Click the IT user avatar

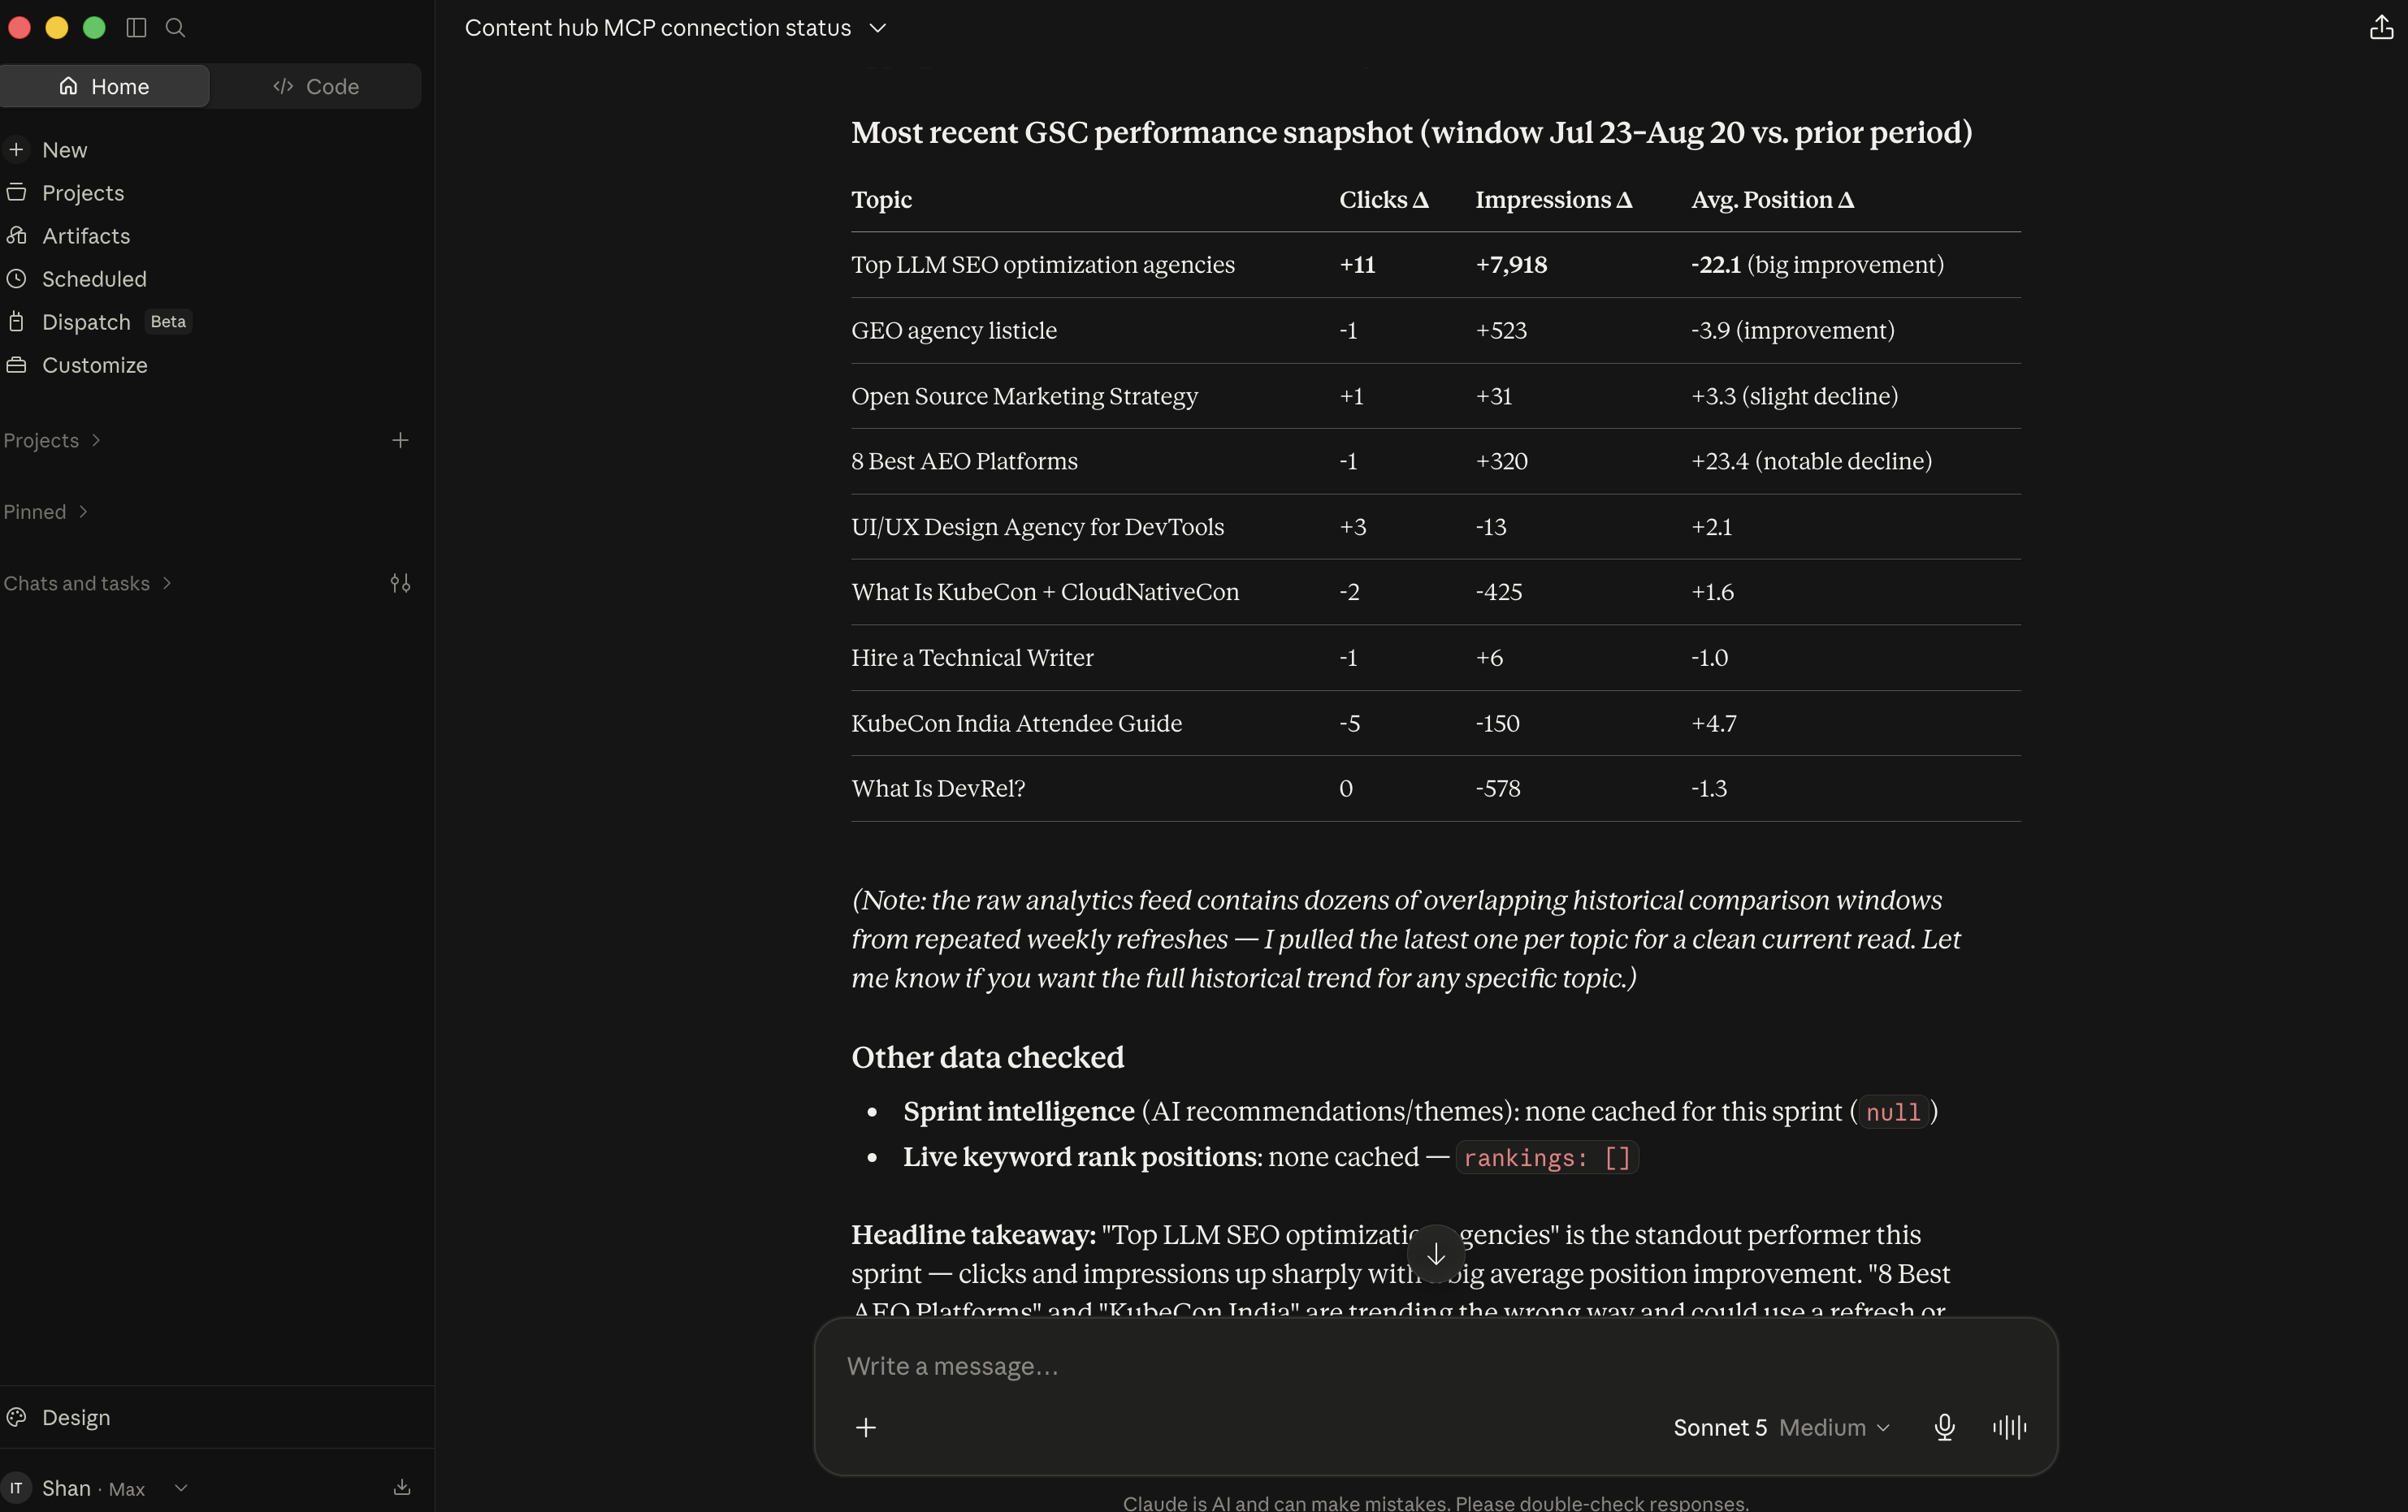pos(16,1488)
